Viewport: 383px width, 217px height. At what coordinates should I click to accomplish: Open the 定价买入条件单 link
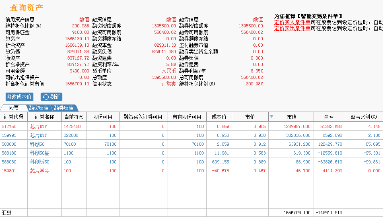click(x=292, y=22)
